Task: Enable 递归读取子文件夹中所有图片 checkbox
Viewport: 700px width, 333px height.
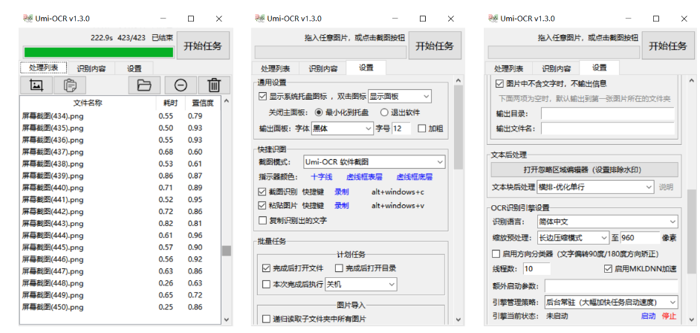Action: point(266,319)
